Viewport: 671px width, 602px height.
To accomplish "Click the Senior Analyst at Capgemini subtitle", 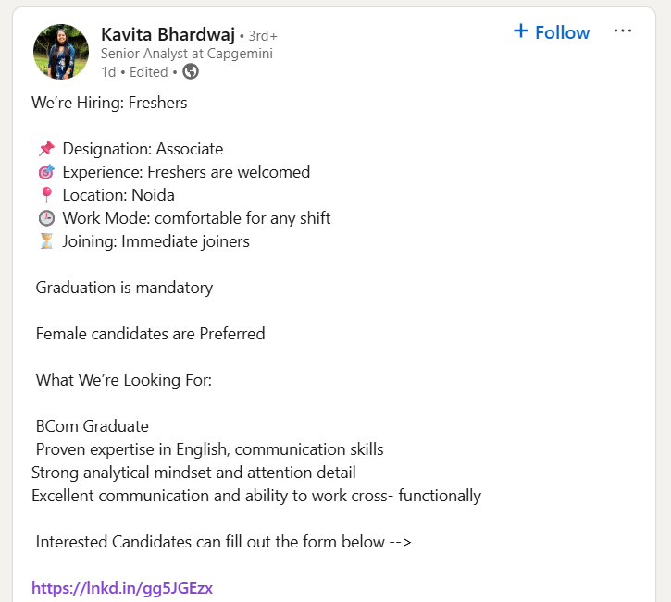I will tap(186, 54).
